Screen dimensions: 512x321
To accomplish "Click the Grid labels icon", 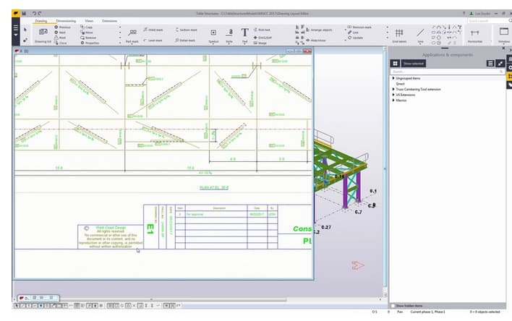I will click(399, 33).
